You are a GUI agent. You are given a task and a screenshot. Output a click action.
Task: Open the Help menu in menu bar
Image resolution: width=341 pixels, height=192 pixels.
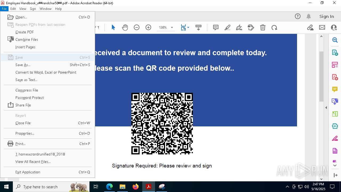tap(58, 9)
